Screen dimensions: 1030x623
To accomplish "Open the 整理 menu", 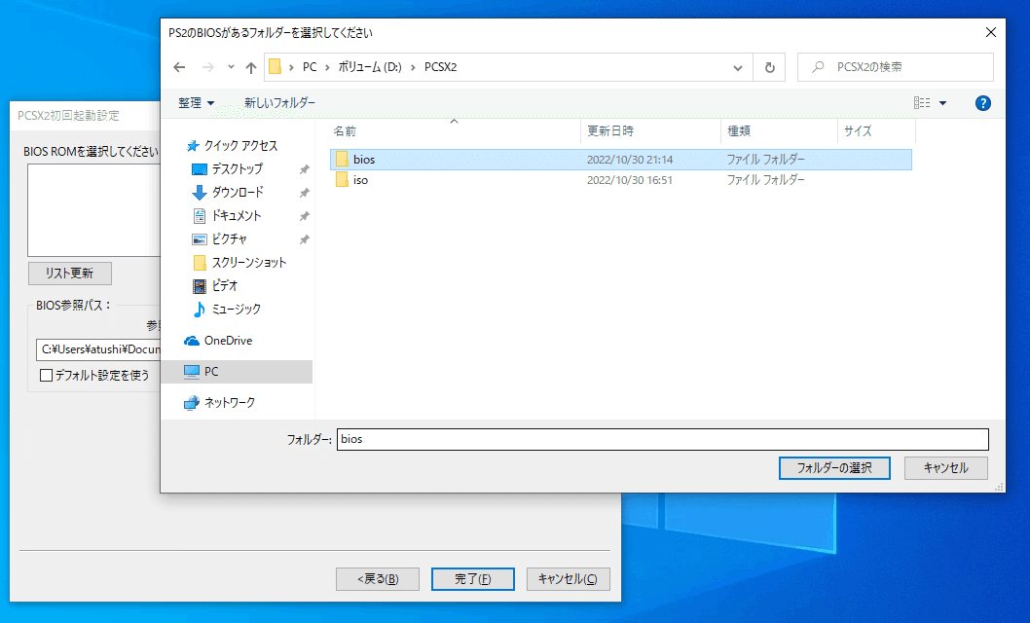I will click(x=196, y=103).
